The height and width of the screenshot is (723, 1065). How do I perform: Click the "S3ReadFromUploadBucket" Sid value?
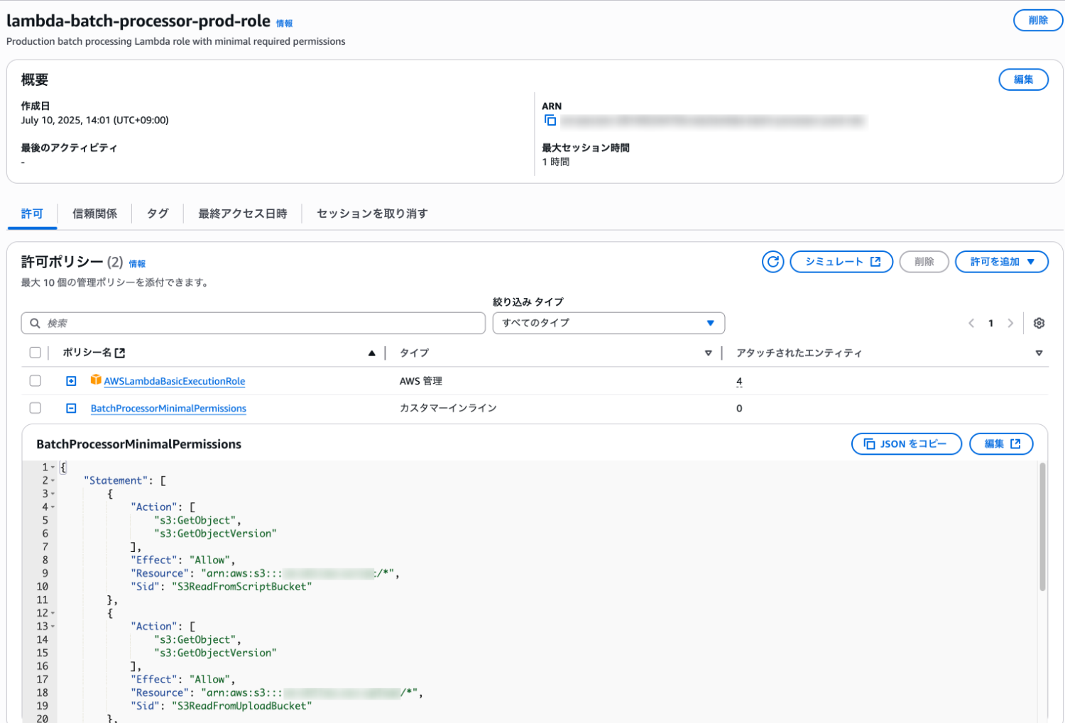(241, 706)
